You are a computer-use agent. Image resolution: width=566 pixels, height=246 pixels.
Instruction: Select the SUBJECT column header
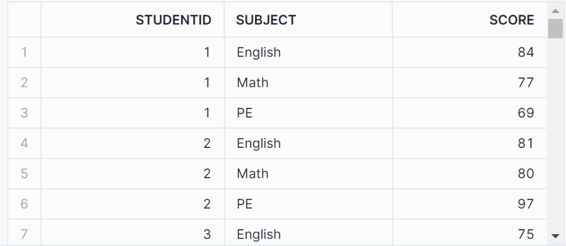pos(266,20)
